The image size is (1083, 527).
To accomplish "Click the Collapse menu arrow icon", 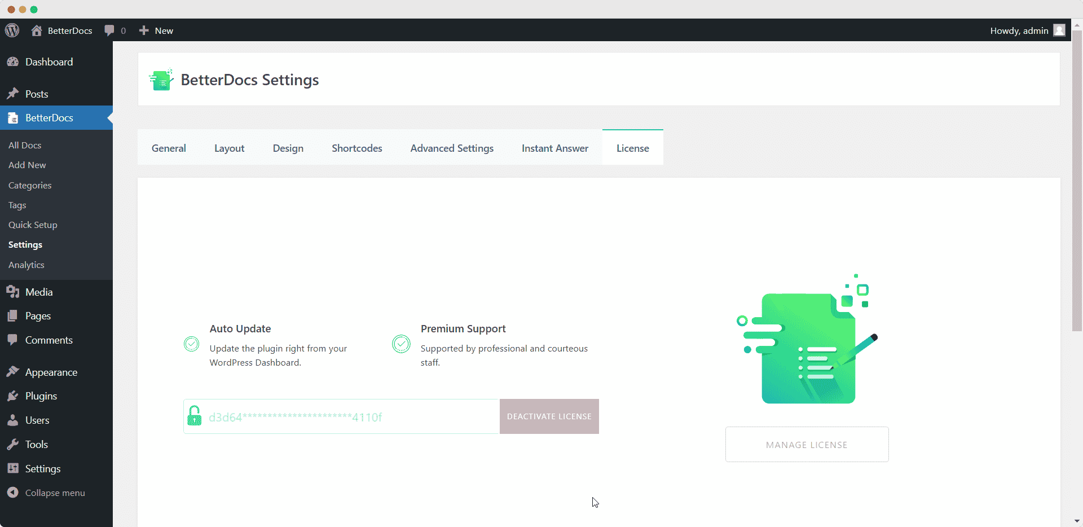I will click(13, 493).
